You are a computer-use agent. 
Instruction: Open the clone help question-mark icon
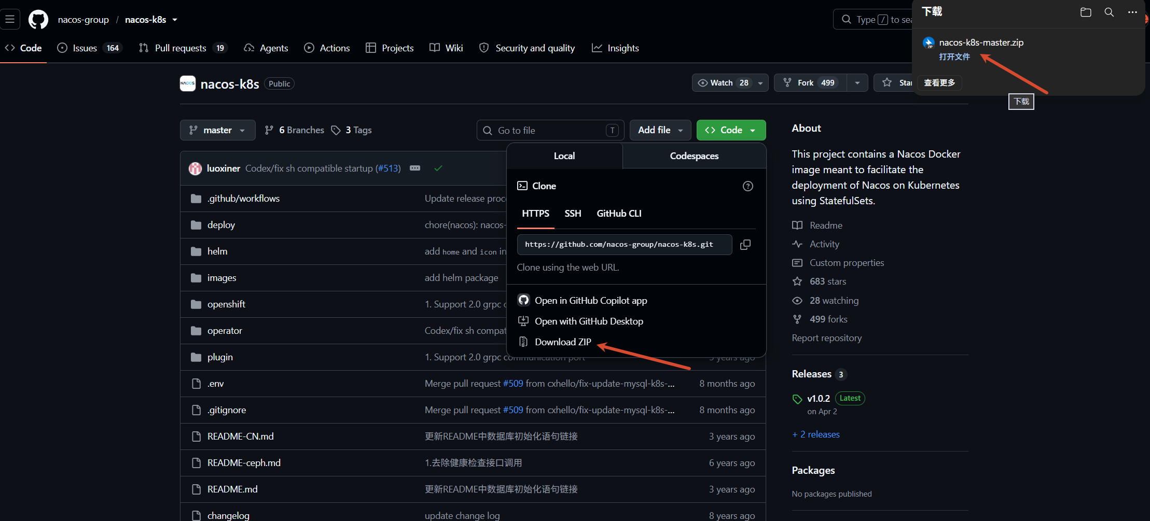point(748,186)
